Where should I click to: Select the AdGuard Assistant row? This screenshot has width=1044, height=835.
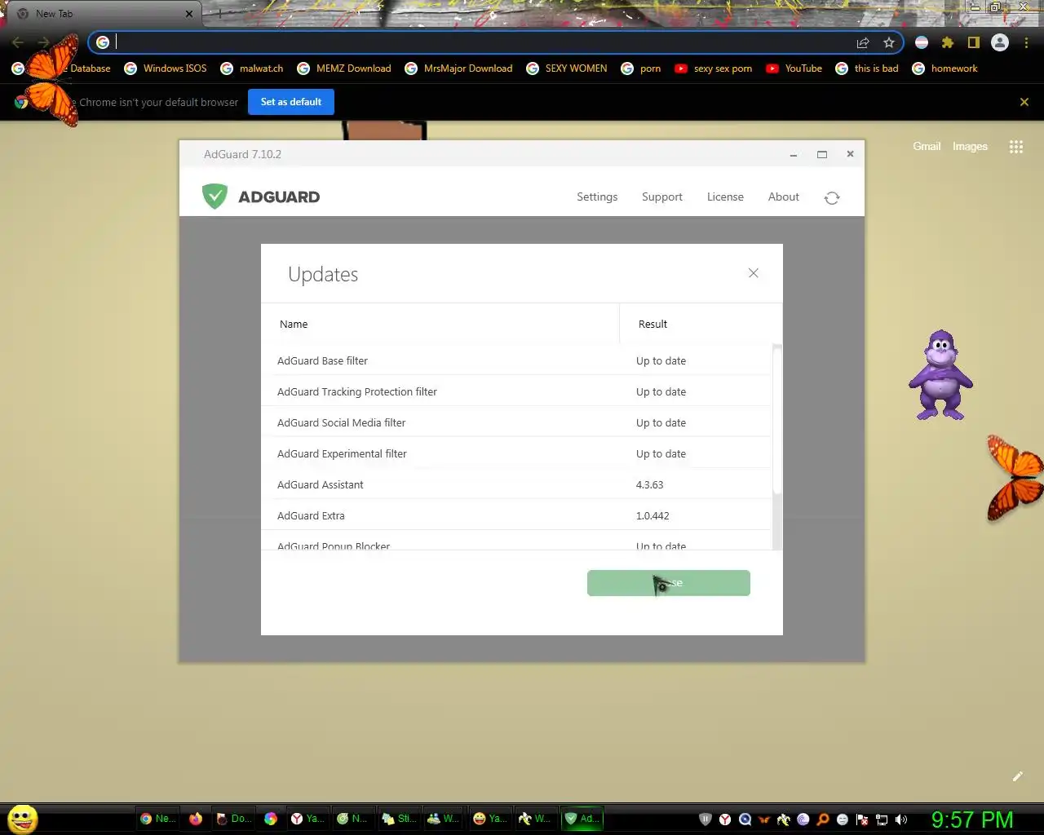click(x=516, y=484)
